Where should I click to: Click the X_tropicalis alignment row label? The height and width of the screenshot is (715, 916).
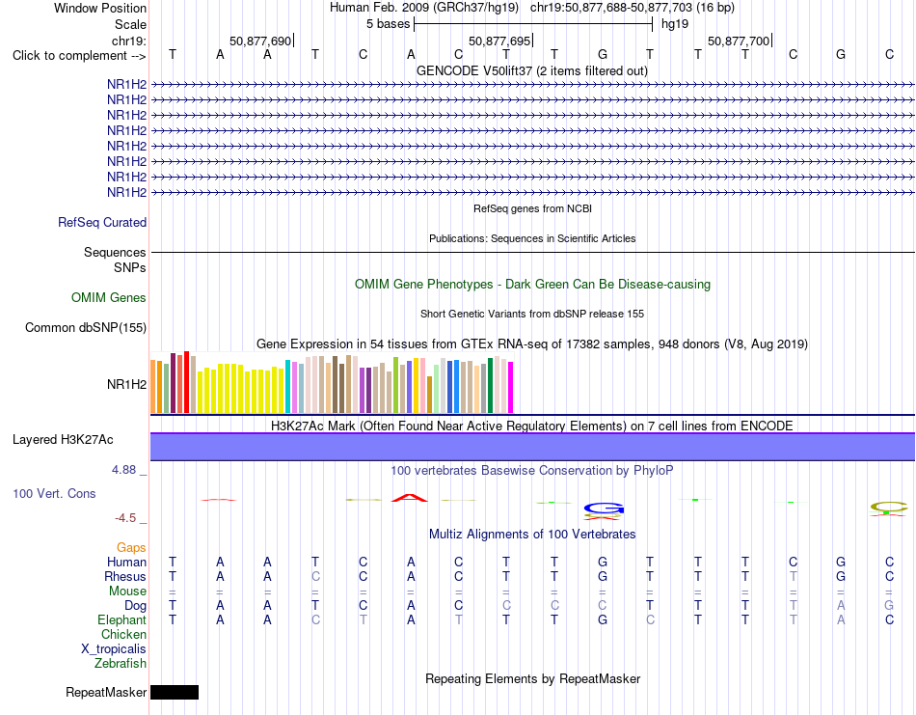point(114,649)
